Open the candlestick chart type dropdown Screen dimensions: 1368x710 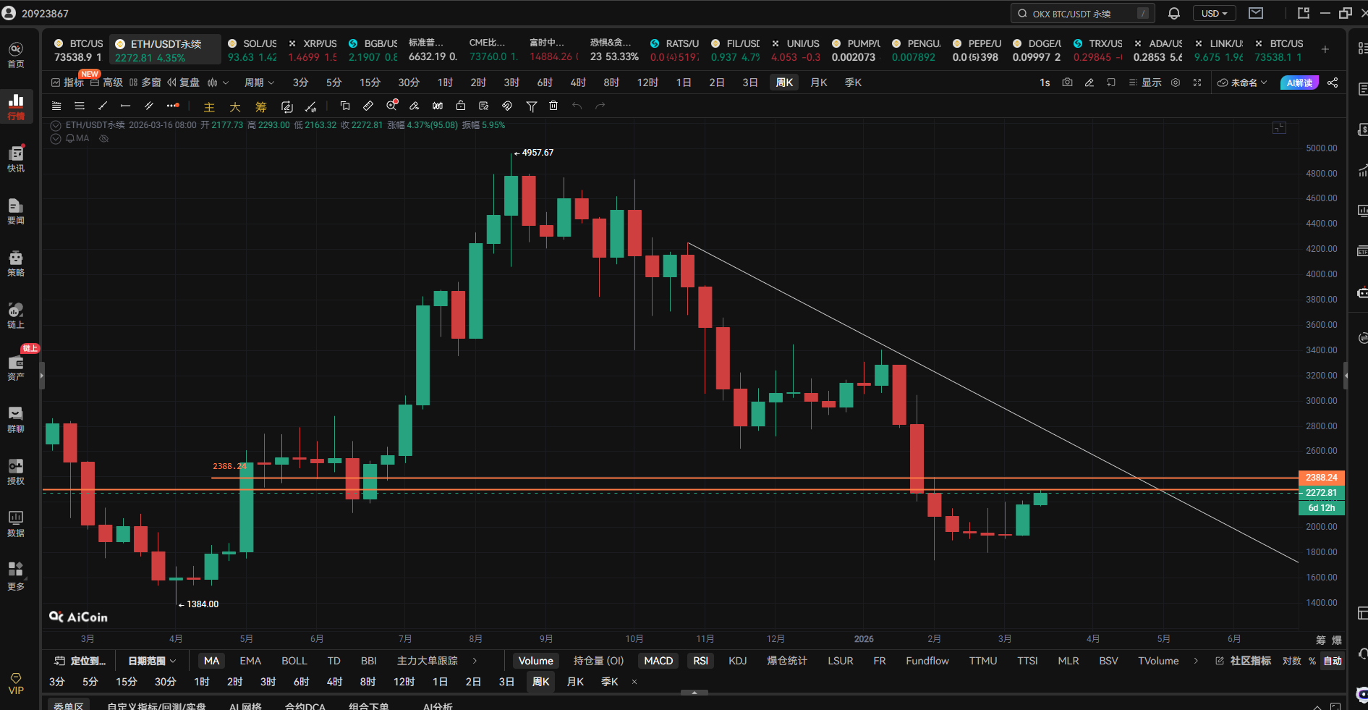coord(218,83)
